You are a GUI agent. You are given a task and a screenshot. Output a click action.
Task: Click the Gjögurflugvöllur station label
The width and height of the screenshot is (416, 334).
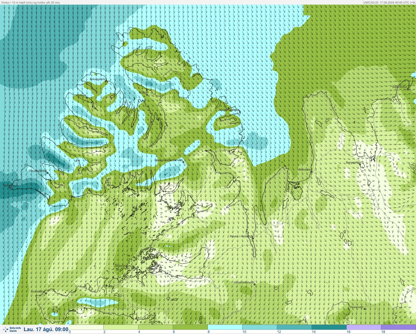point(229,110)
